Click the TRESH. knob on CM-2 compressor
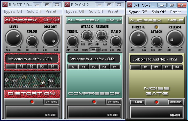 (x=72, y=41)
